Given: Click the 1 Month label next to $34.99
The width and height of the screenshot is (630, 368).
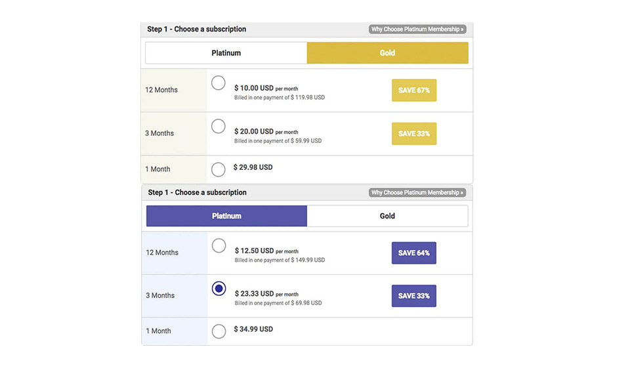Looking at the screenshot, I should [157, 331].
